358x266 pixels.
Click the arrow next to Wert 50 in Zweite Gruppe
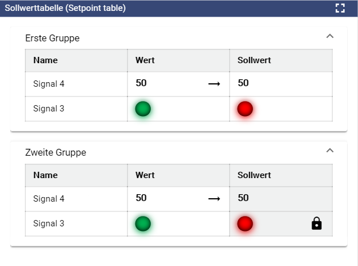coord(214,199)
